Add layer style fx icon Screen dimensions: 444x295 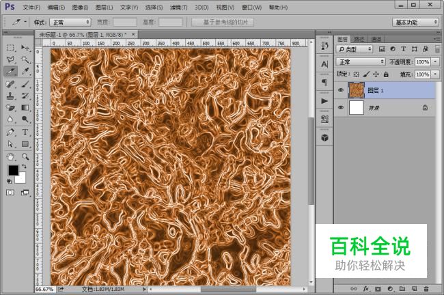(x=366, y=289)
